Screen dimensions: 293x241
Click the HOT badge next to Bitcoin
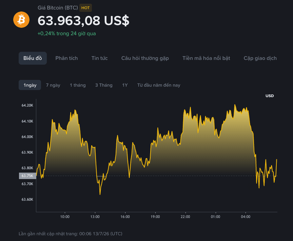click(x=85, y=8)
